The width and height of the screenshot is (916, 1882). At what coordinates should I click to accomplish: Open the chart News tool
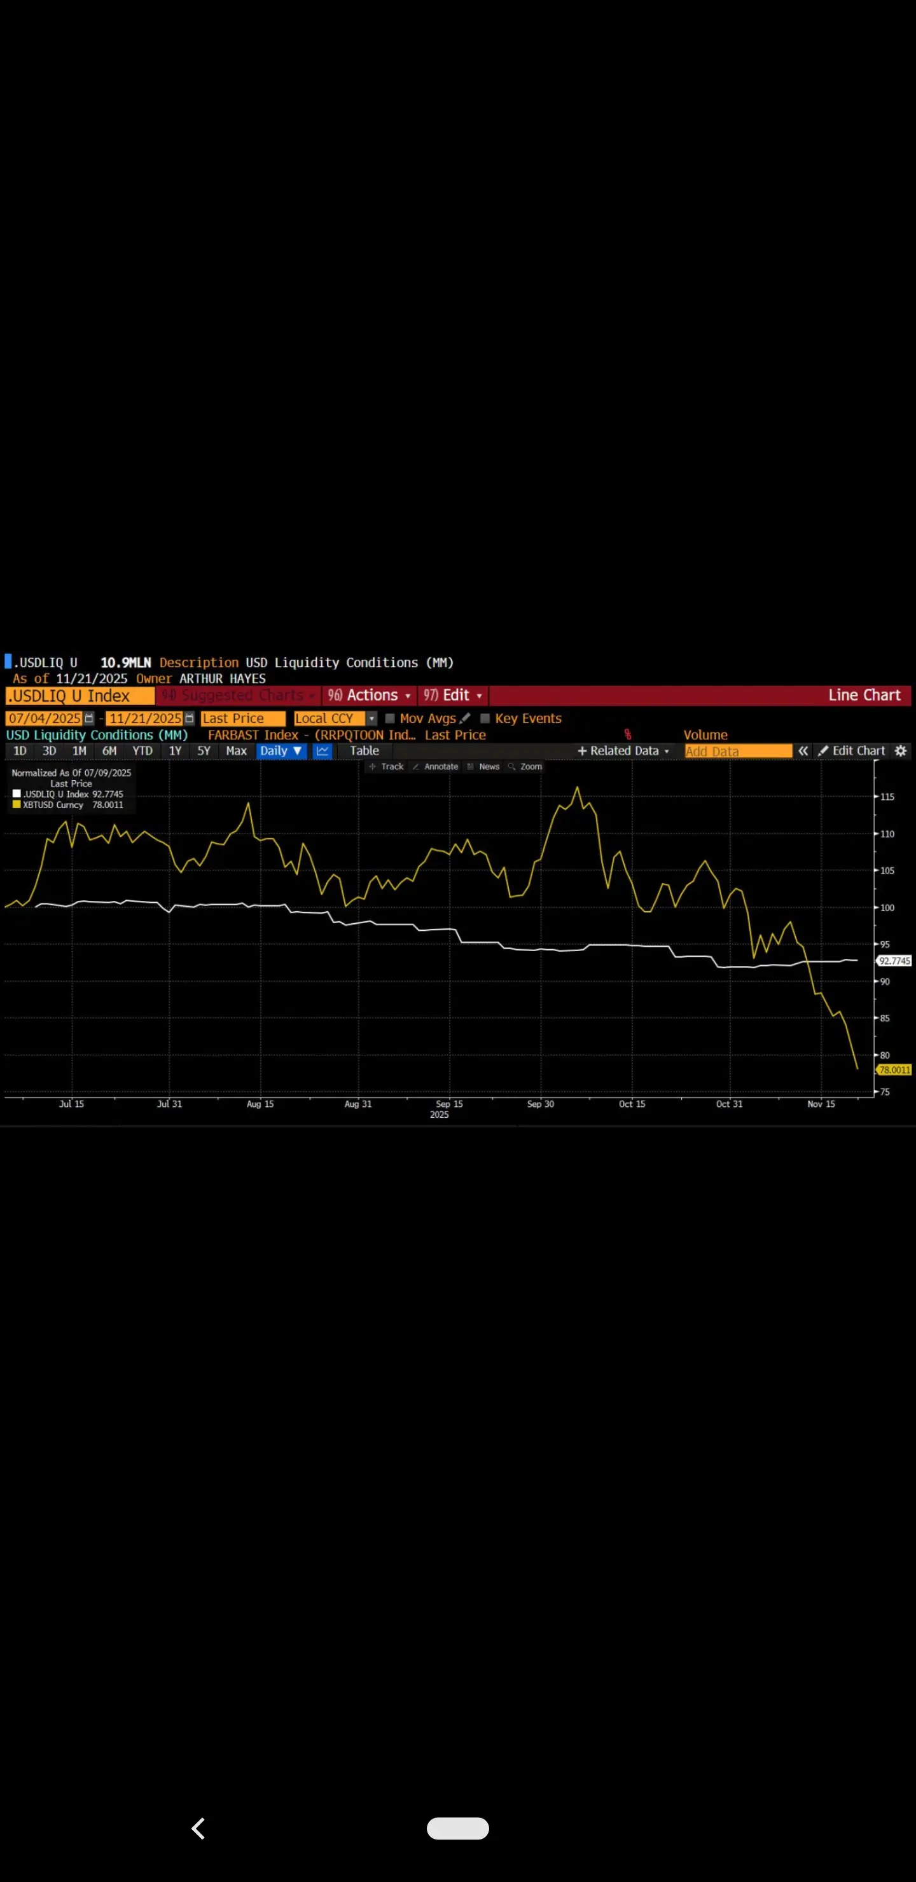(483, 766)
